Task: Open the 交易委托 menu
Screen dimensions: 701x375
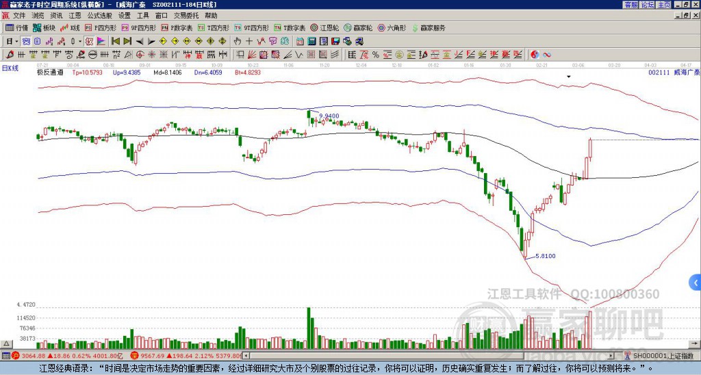Action: tap(186, 16)
